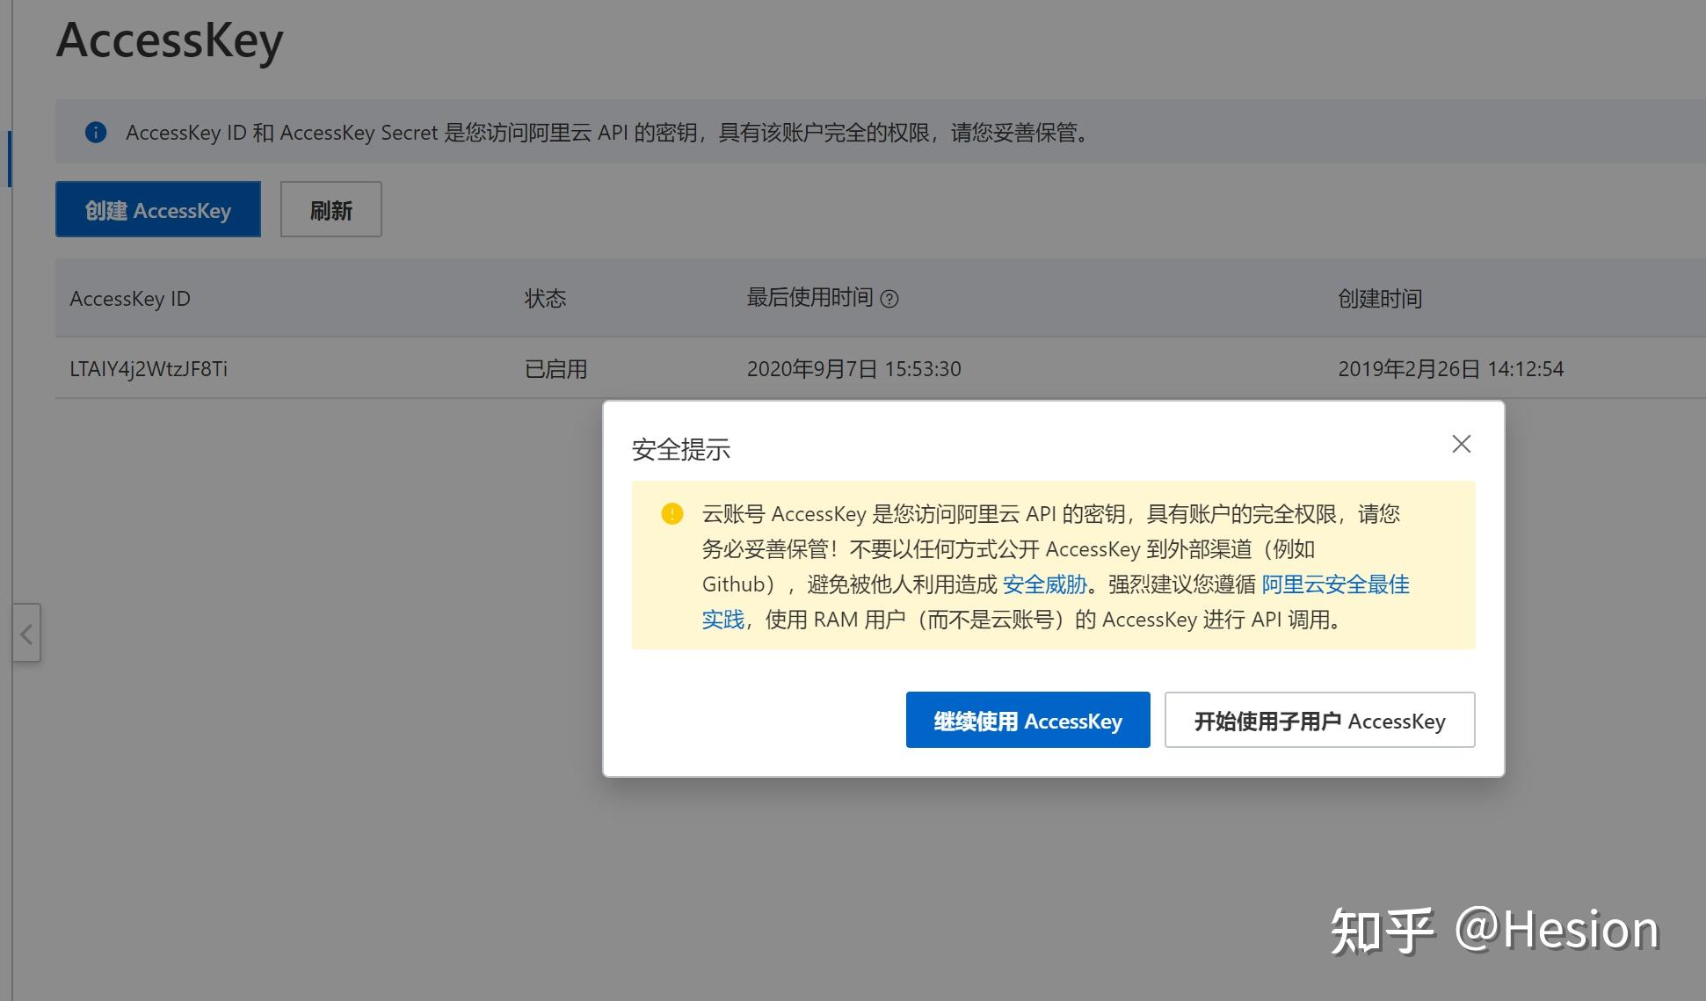Open the 阿里云安全最佳实践 link
The width and height of the screenshot is (1706, 1001).
point(1334,584)
